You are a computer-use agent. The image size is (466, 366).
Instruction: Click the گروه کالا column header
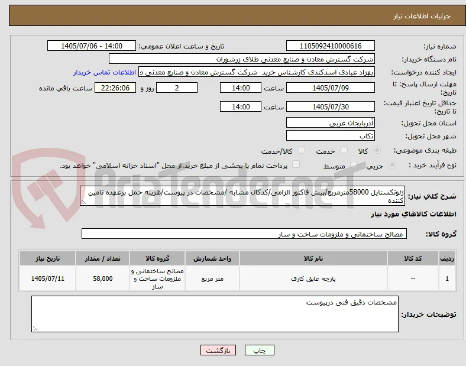click(x=157, y=258)
